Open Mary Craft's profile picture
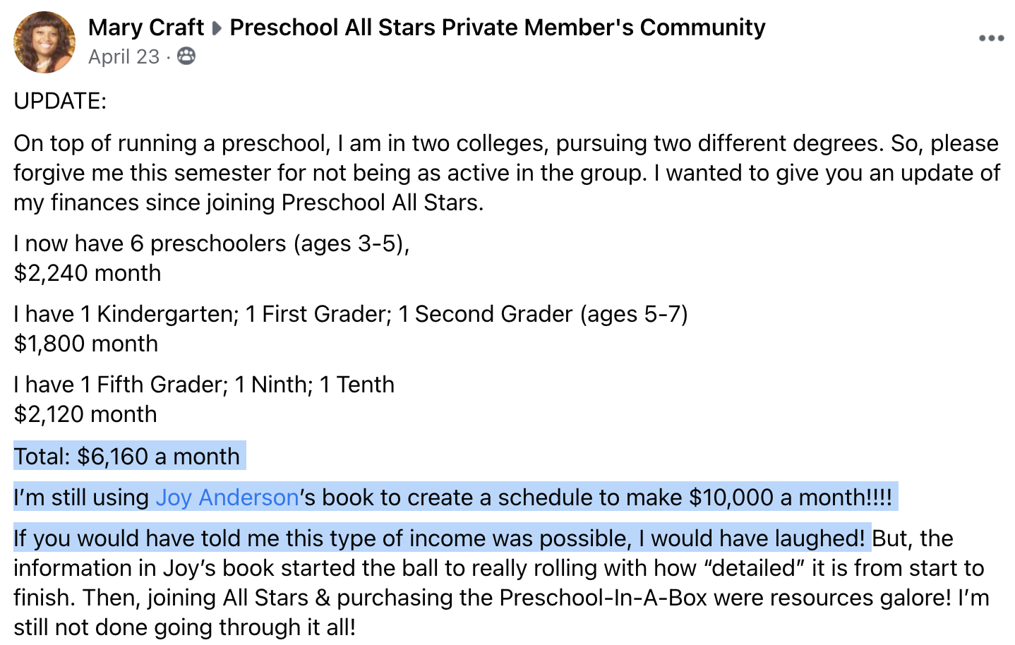The width and height of the screenshot is (1015, 645). 44,42
